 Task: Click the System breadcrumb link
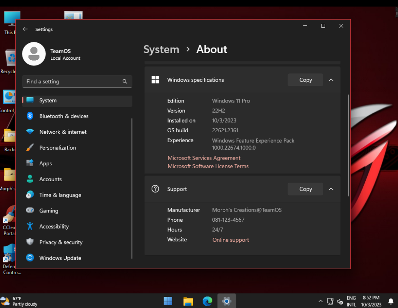click(x=161, y=49)
